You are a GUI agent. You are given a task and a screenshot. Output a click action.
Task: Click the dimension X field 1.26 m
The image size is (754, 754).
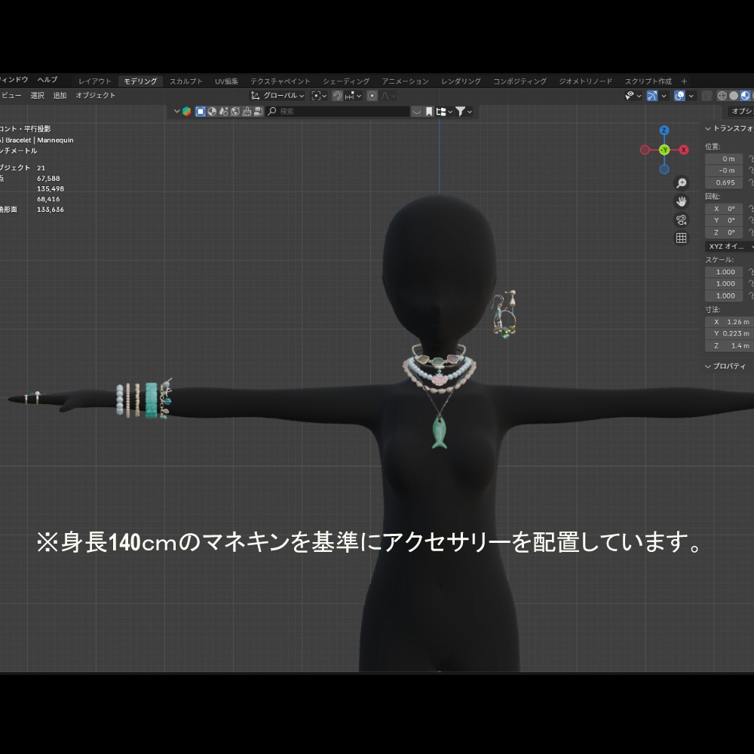click(x=730, y=322)
